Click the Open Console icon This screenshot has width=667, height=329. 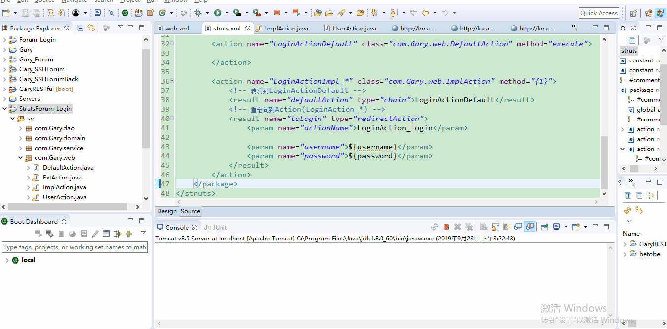click(x=576, y=227)
